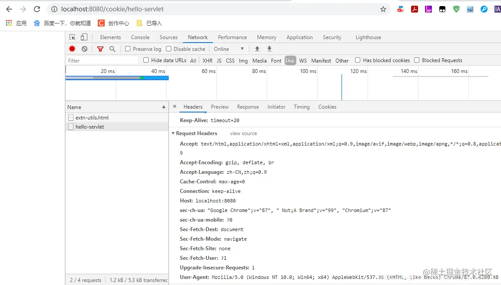Export HAR file with the download arrow
The height and width of the screenshot is (285, 501).
[269, 49]
